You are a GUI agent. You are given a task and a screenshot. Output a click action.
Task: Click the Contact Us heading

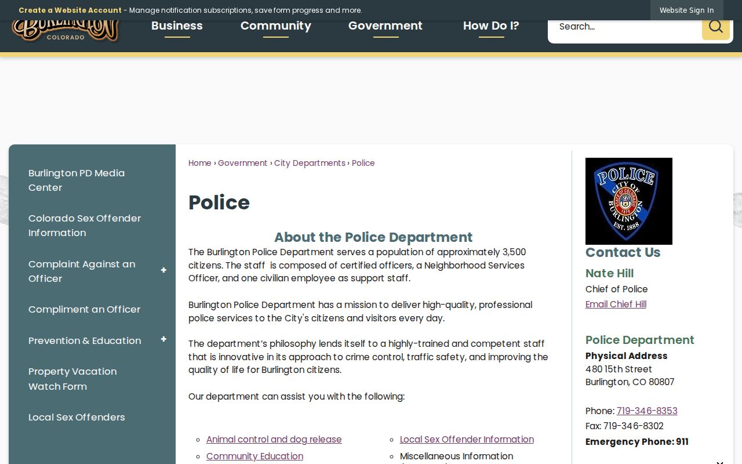(623, 252)
